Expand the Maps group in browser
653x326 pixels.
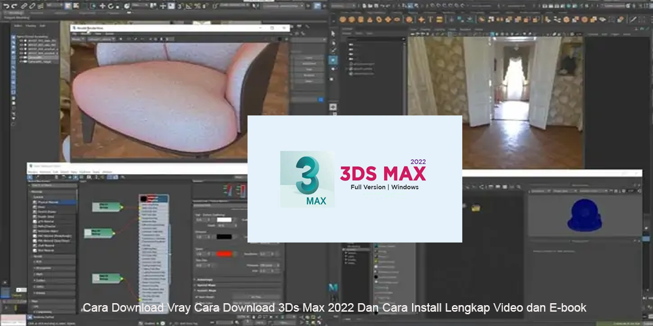click(54, 301)
